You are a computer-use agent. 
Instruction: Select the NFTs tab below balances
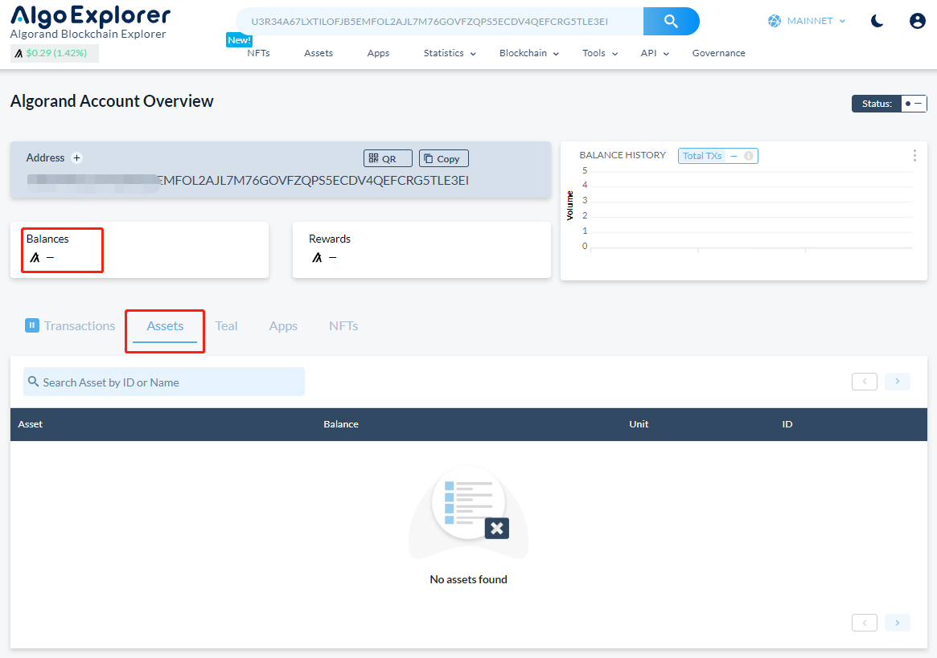pyautogui.click(x=343, y=325)
